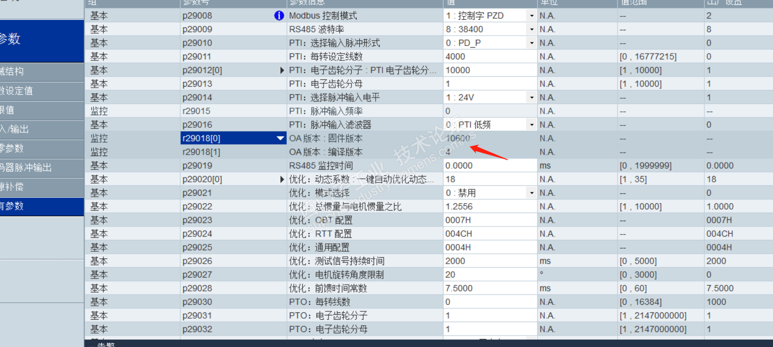Select parameter number p29008
This screenshot has height=347, width=773.
[x=197, y=16]
